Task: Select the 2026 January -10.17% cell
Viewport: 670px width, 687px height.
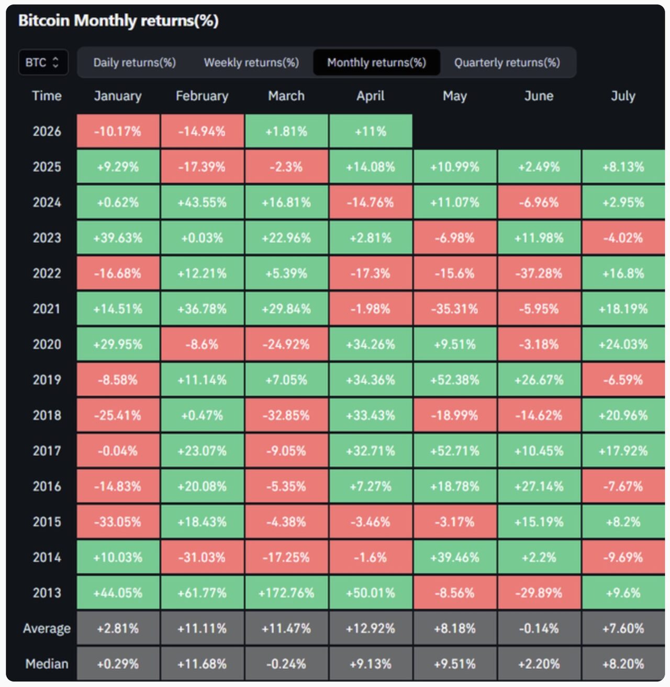Action: point(118,131)
